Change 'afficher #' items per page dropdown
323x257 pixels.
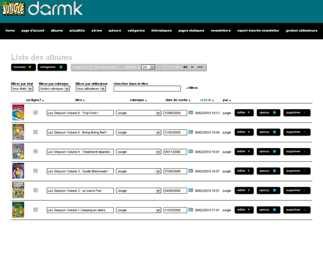pyautogui.click(x=148, y=67)
